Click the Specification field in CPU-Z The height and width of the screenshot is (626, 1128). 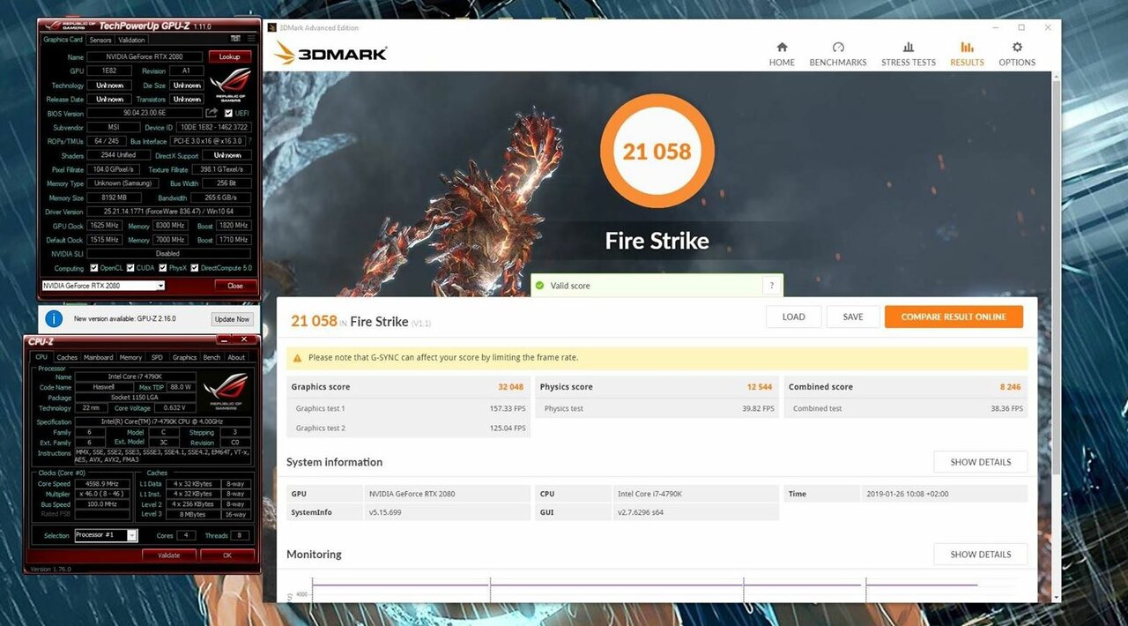(x=162, y=421)
